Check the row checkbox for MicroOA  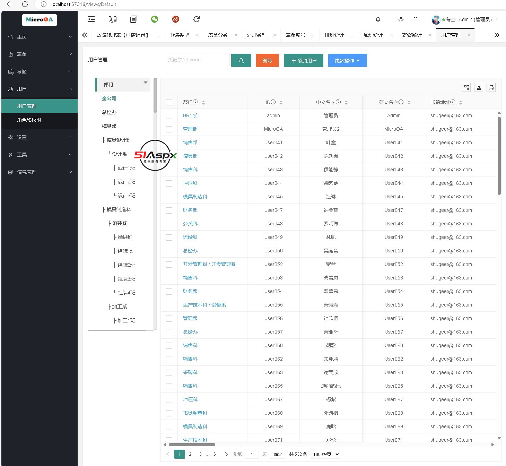(x=169, y=129)
